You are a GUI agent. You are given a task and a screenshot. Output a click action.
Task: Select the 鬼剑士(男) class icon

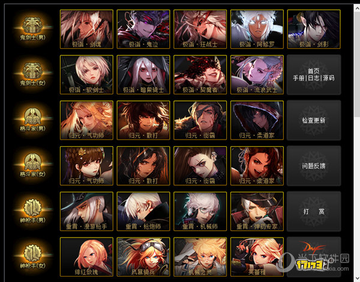click(32, 29)
